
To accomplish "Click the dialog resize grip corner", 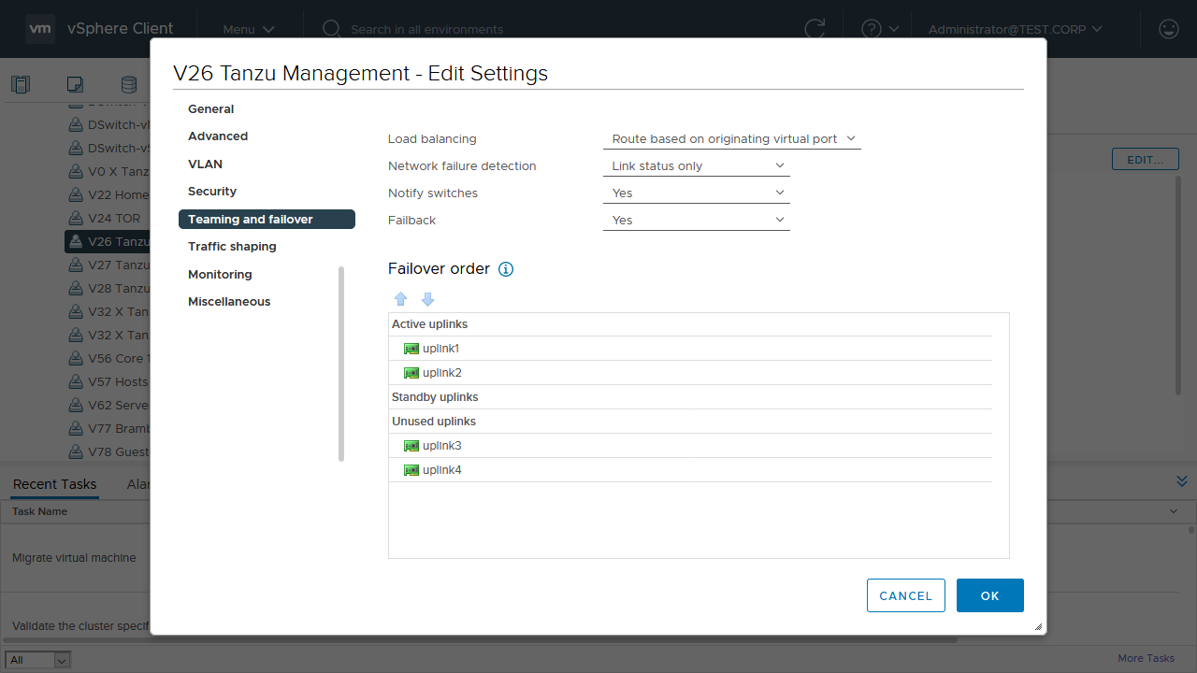I will (x=1039, y=627).
